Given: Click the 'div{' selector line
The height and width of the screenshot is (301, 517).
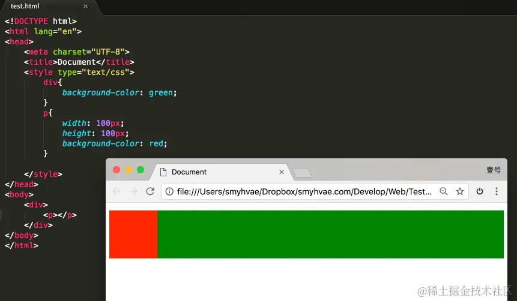Looking at the screenshot, I should click(x=53, y=82).
